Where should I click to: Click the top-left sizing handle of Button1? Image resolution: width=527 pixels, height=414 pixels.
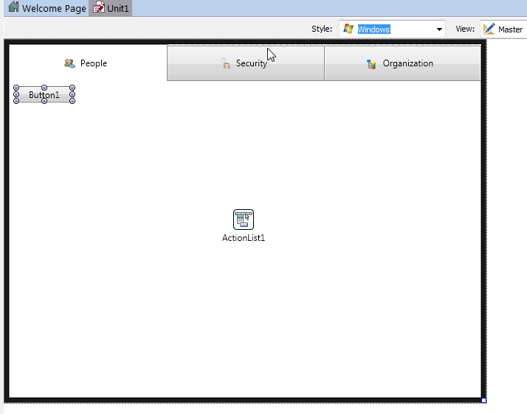pos(16,88)
